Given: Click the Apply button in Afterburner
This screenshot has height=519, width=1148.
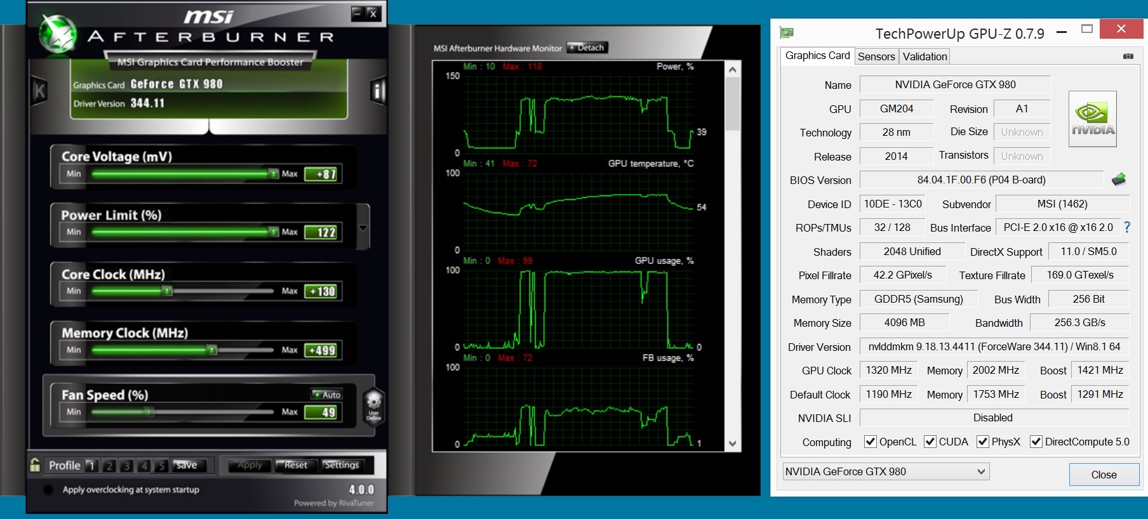Looking at the screenshot, I should (x=250, y=465).
